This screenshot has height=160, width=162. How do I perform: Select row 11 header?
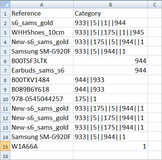tap(5, 108)
